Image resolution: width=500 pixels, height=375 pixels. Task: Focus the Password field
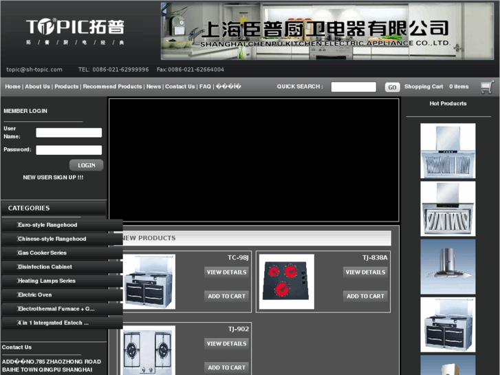click(69, 150)
